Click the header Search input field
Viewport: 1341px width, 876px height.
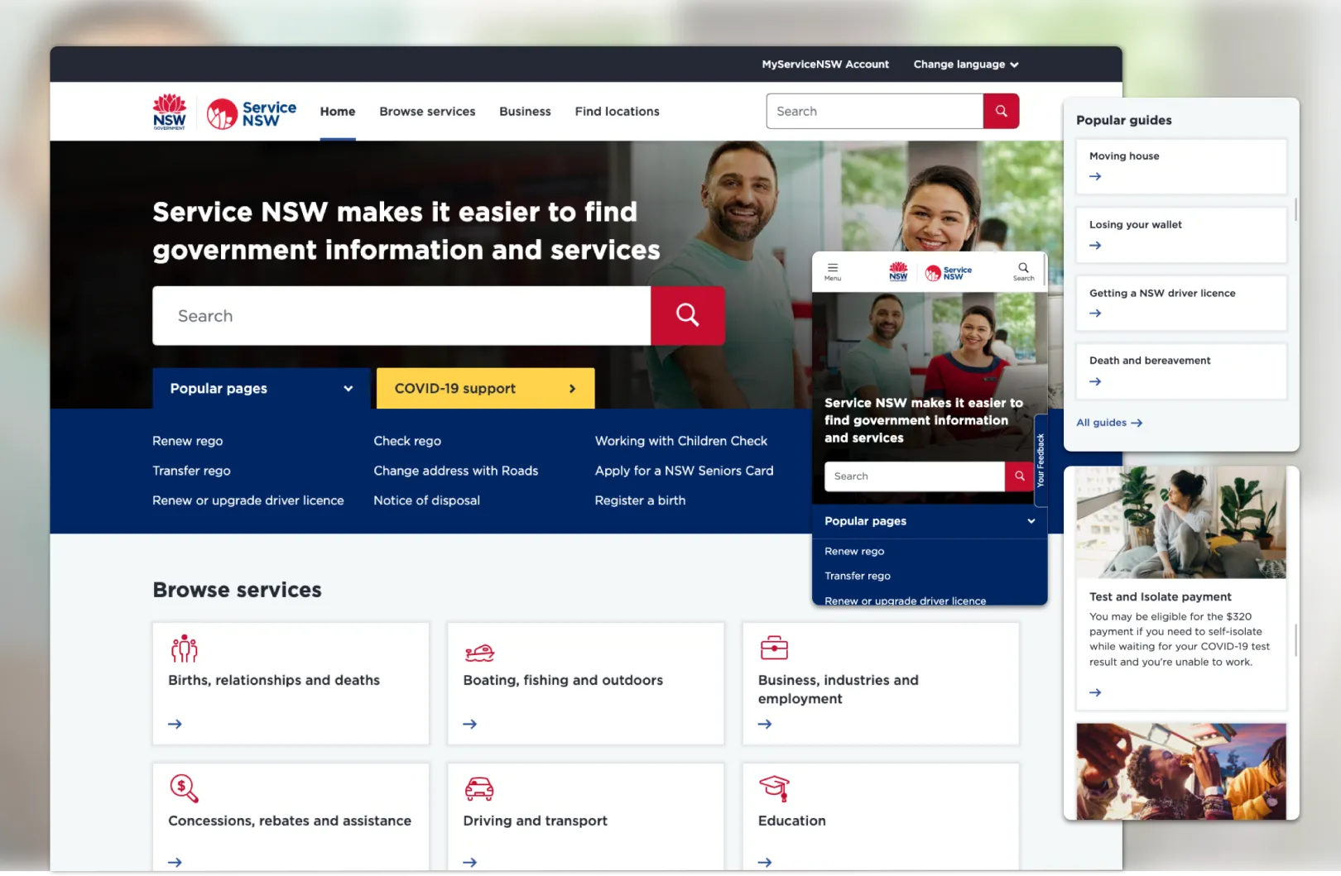(x=873, y=111)
